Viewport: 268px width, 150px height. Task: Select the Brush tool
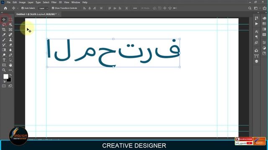tap(4, 40)
